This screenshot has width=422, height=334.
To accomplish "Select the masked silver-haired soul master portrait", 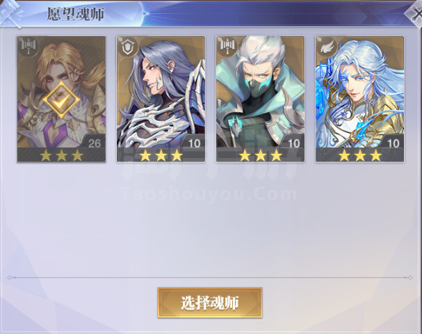I will (260, 92).
